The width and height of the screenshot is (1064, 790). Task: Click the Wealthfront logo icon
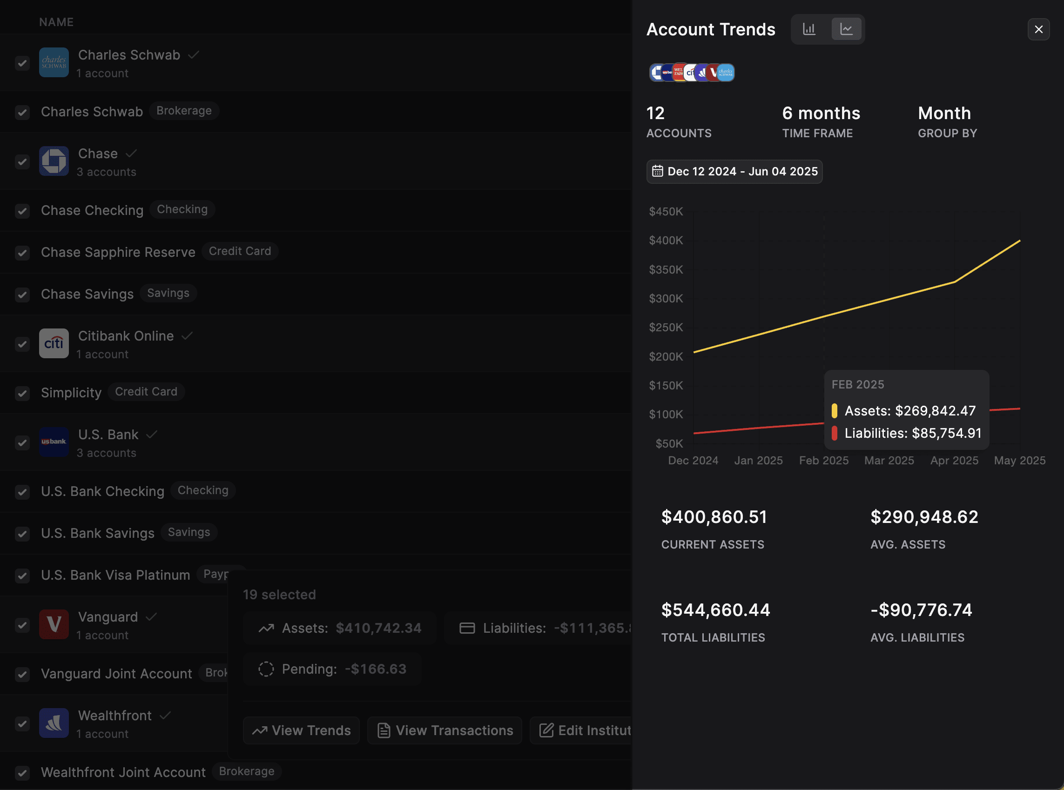[x=54, y=723]
